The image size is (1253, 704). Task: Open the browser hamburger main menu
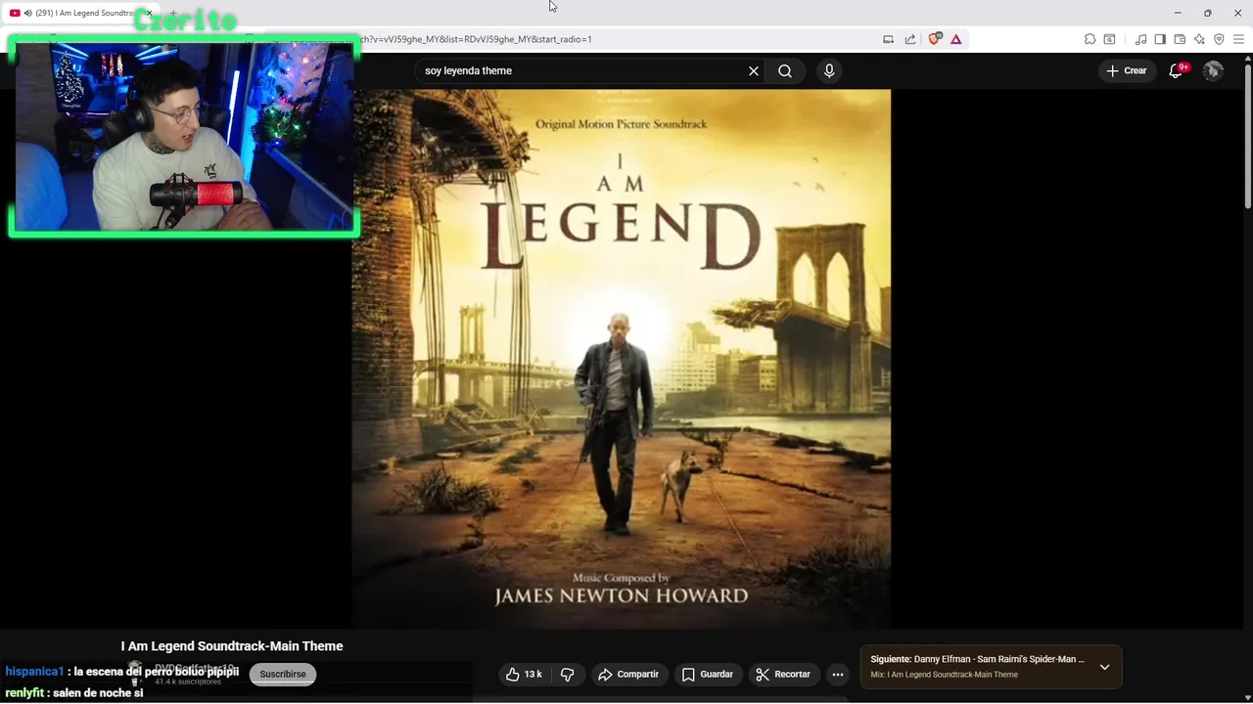point(1238,39)
